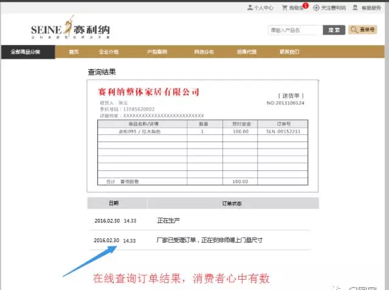Viewport: 389px width, 290px height.
Task: Click the phone number 13585620602
Action: (139, 109)
